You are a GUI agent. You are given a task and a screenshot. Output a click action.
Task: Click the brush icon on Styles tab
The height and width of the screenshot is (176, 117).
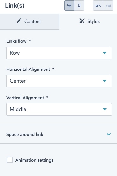tap(82, 21)
